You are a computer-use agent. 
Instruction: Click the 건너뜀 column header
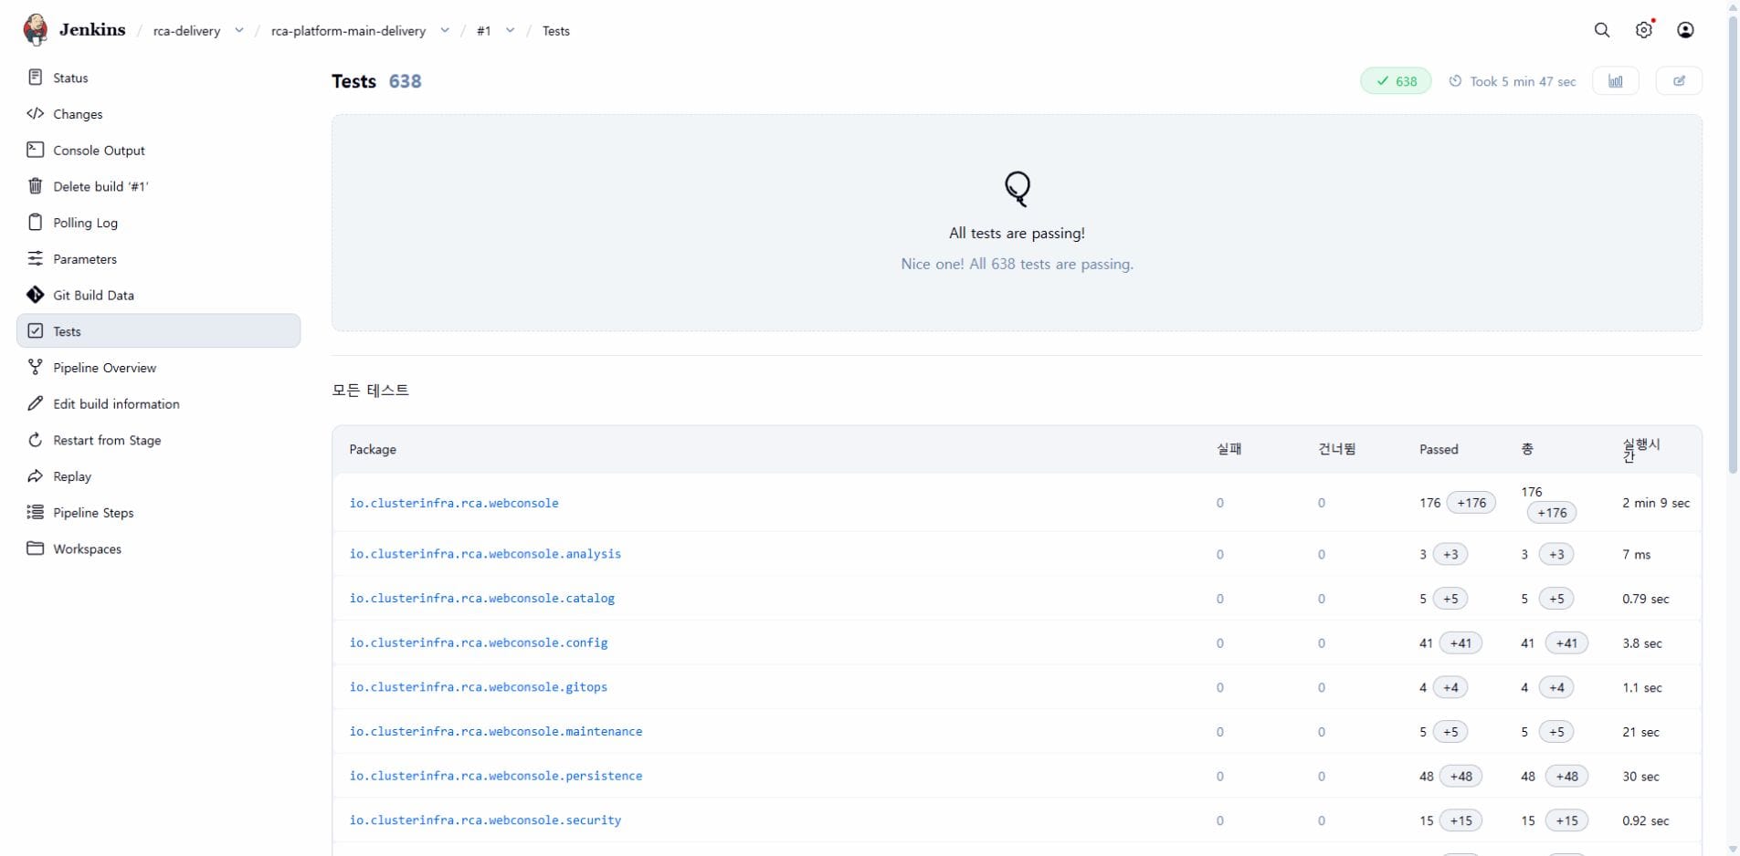(x=1337, y=449)
